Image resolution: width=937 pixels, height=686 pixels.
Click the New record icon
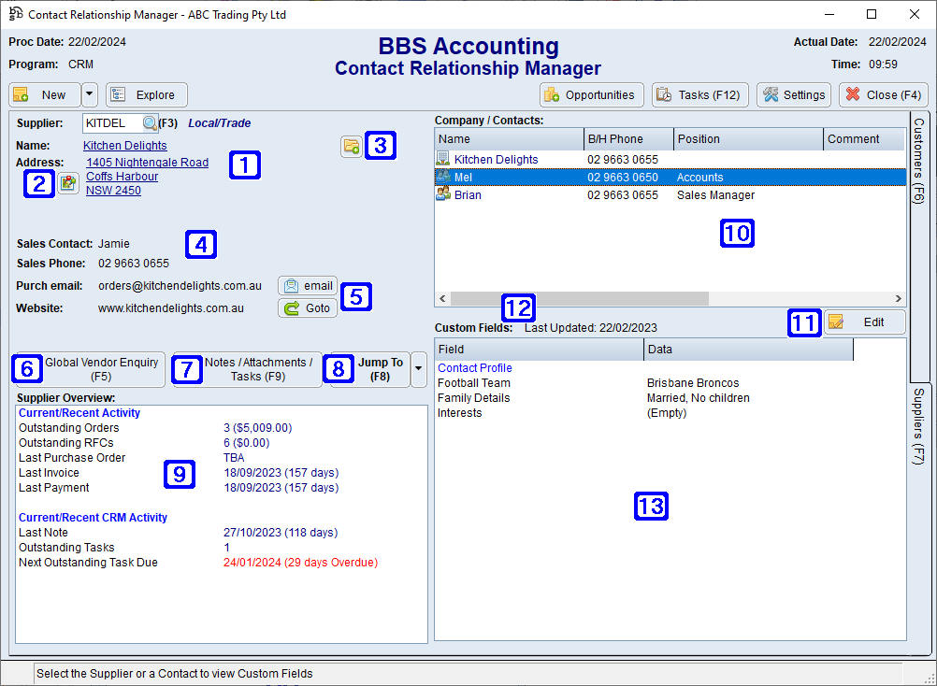pyautogui.click(x=21, y=94)
